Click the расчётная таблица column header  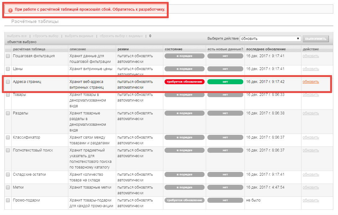pyautogui.click(x=29, y=49)
